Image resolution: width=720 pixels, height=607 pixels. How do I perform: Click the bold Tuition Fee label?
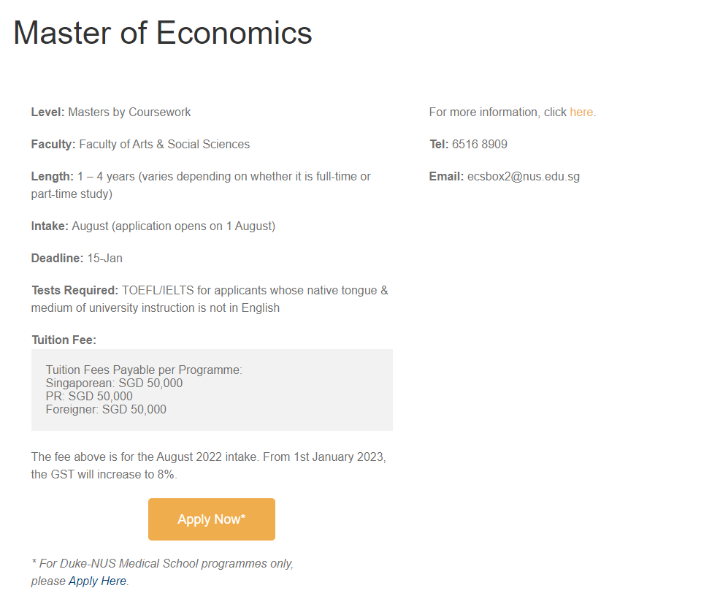pos(64,340)
